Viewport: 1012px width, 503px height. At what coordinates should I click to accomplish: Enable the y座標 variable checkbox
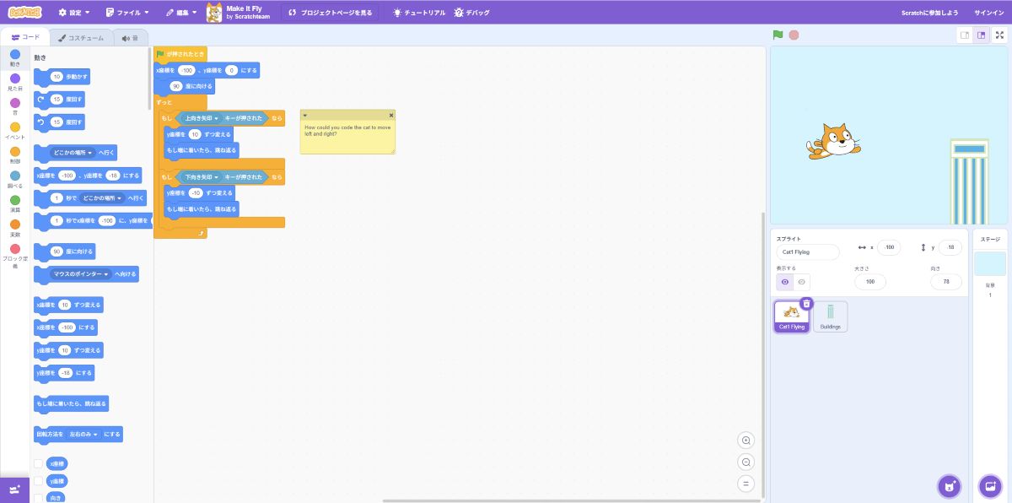pos(38,481)
